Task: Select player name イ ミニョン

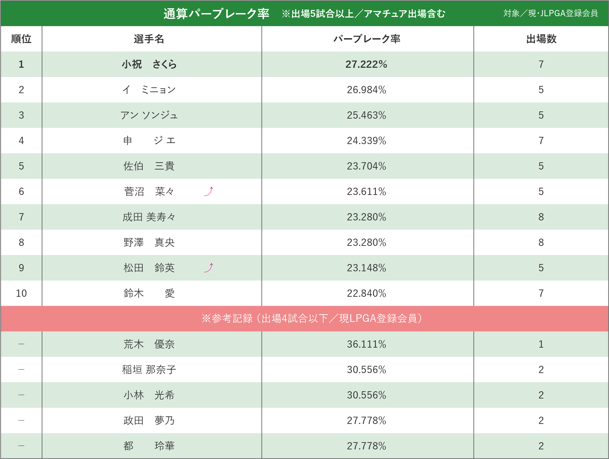Action: [149, 90]
